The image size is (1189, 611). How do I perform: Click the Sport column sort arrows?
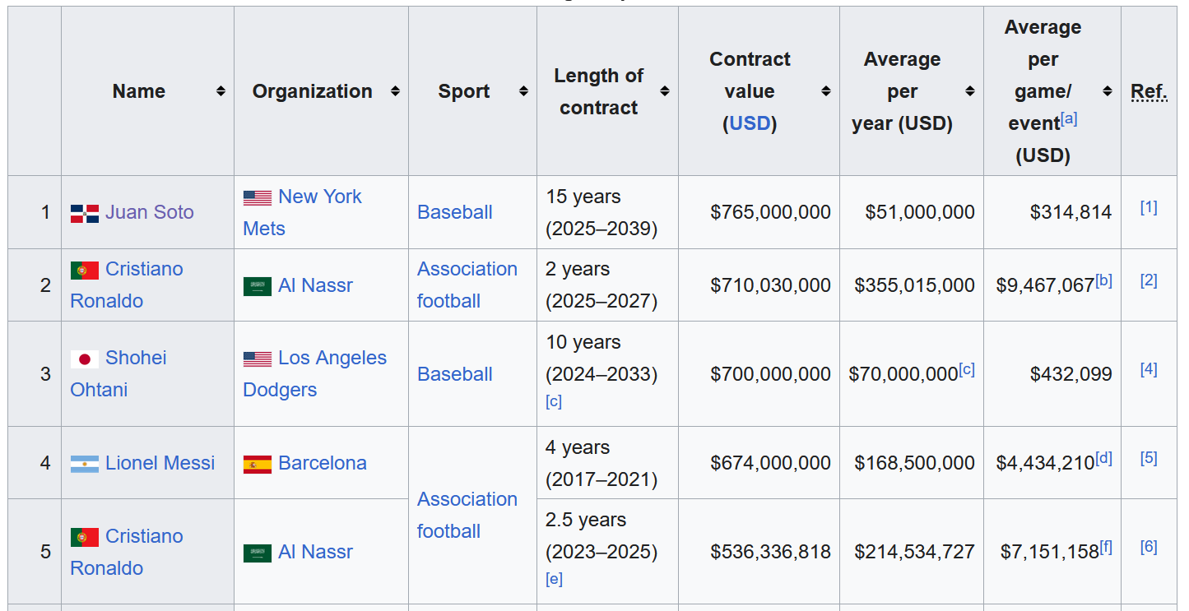point(523,91)
